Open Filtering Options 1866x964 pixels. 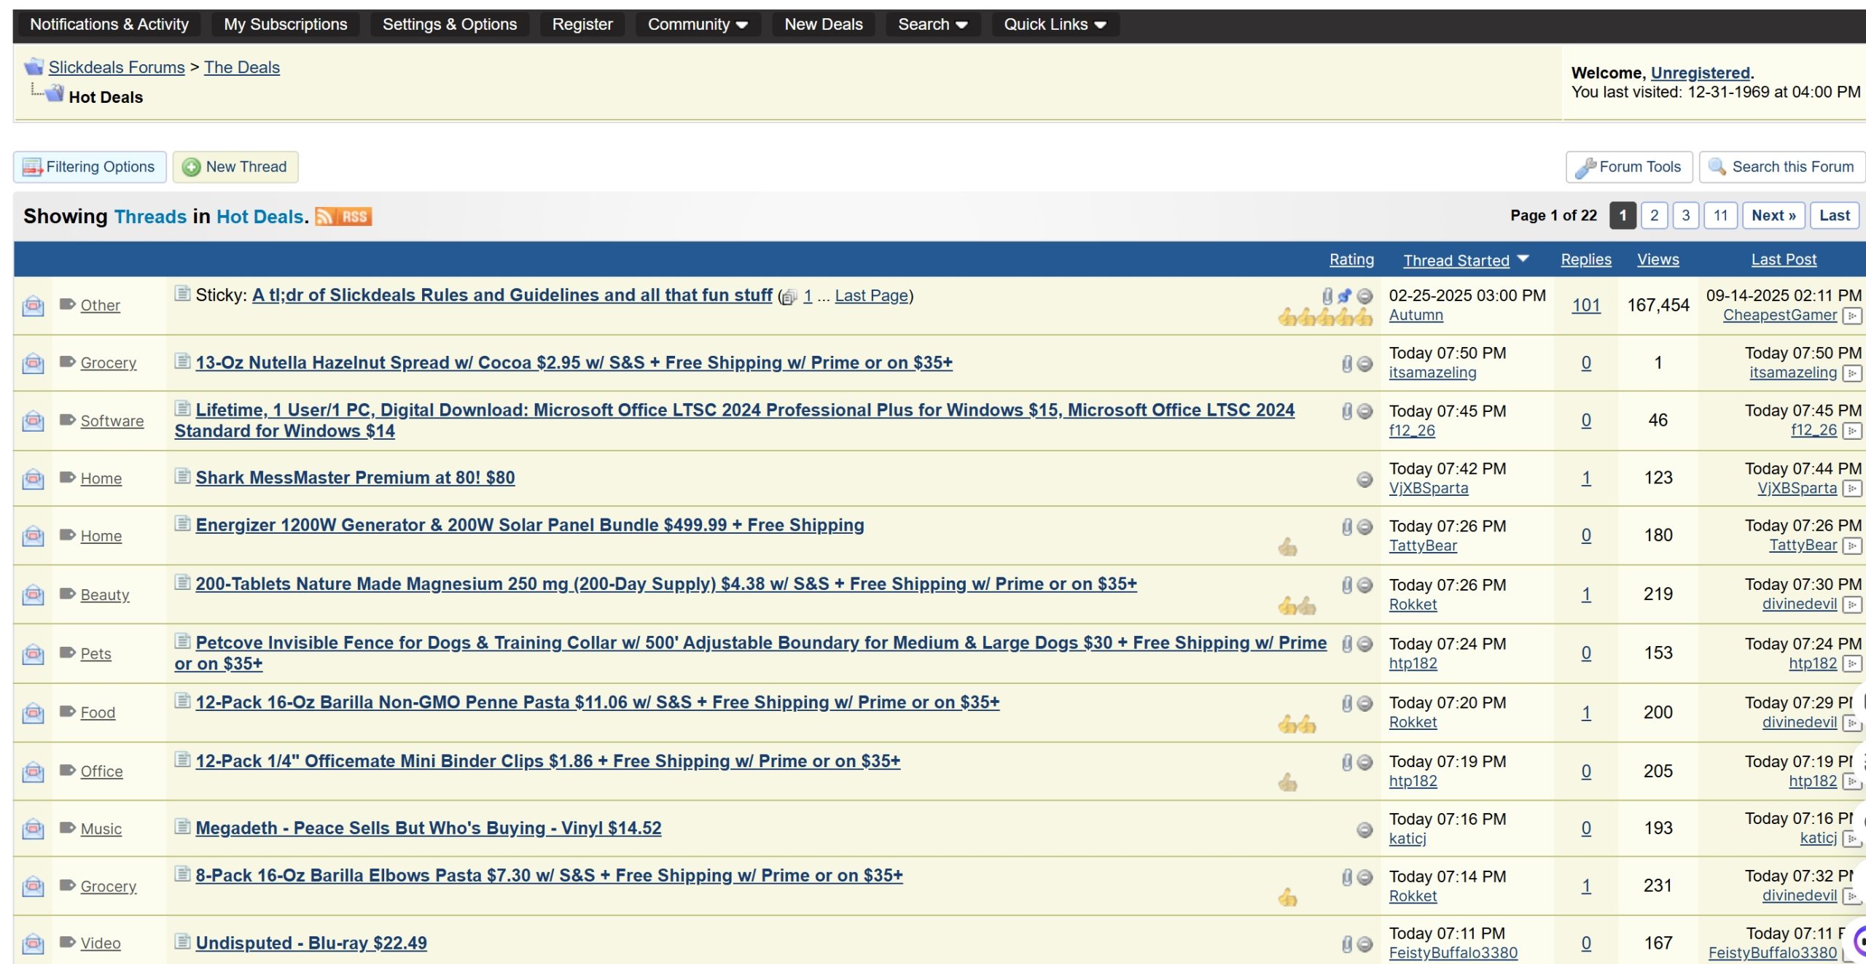[90, 167]
